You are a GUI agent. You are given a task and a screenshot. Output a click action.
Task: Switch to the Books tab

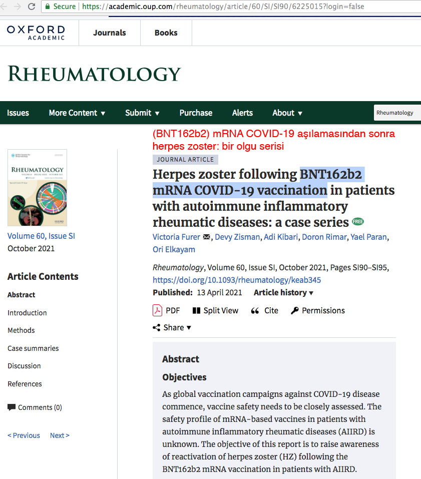166,33
